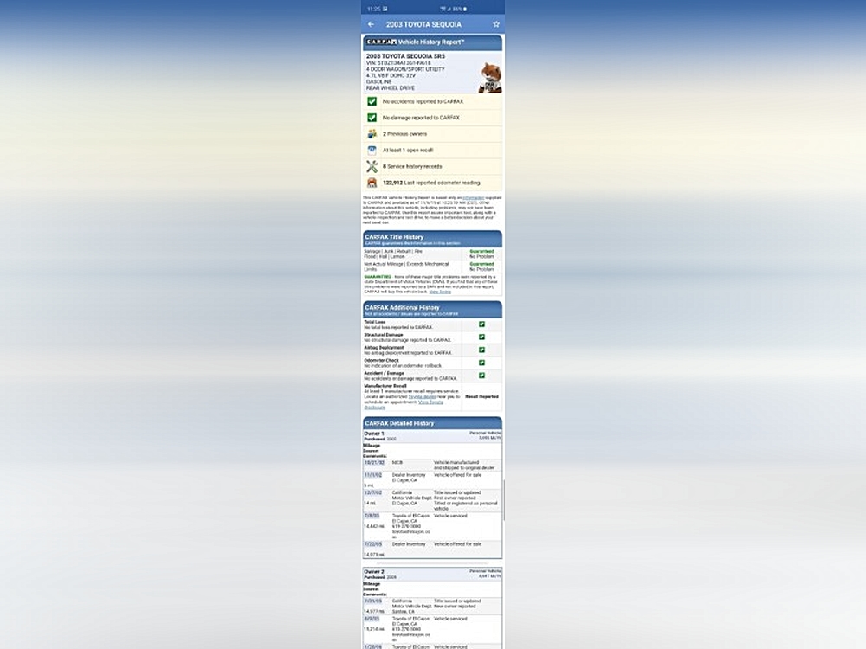
Task: Click the VIN line under the vehicle name
Action: 398,63
